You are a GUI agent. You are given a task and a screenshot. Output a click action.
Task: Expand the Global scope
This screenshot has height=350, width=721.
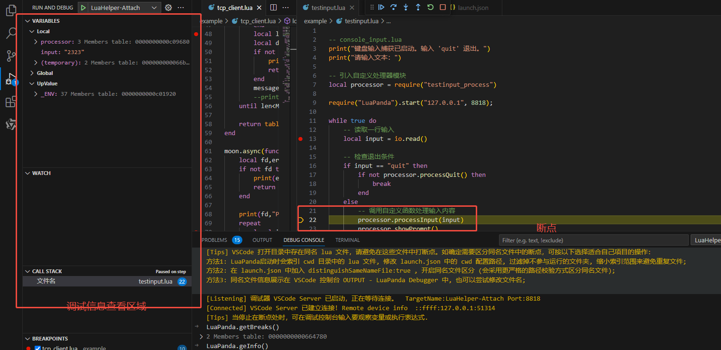coord(32,73)
